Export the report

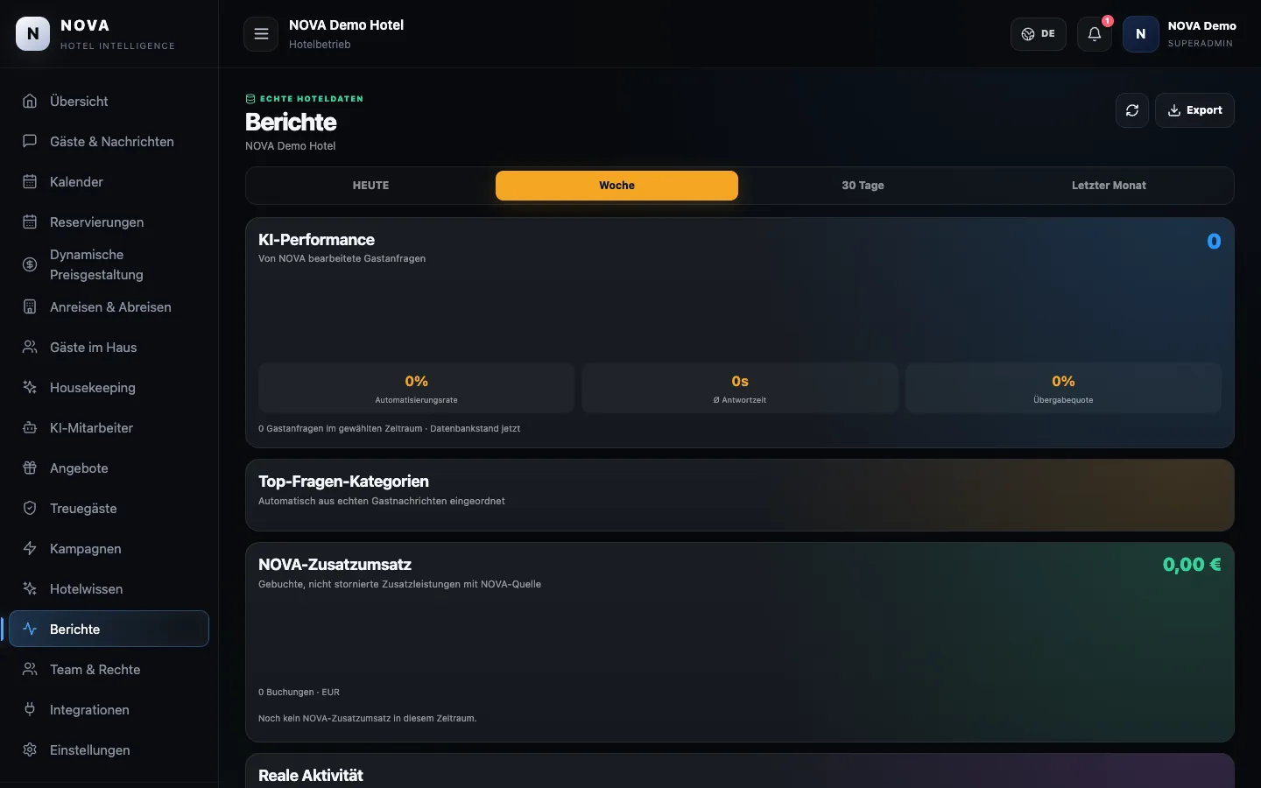pos(1195,110)
